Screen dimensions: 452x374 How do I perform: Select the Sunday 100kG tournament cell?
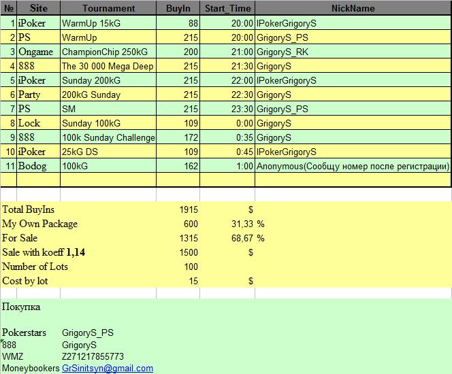108,123
